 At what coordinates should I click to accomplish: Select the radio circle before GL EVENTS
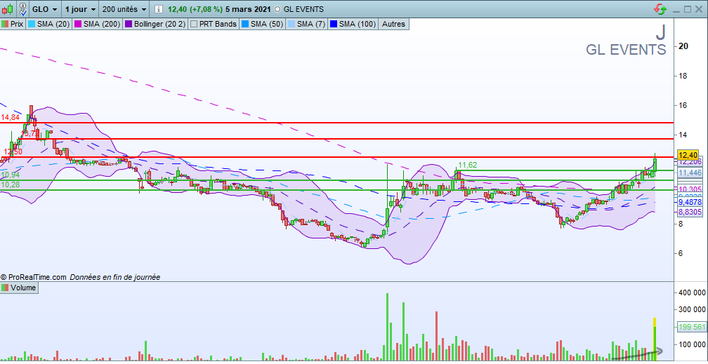(x=277, y=9)
